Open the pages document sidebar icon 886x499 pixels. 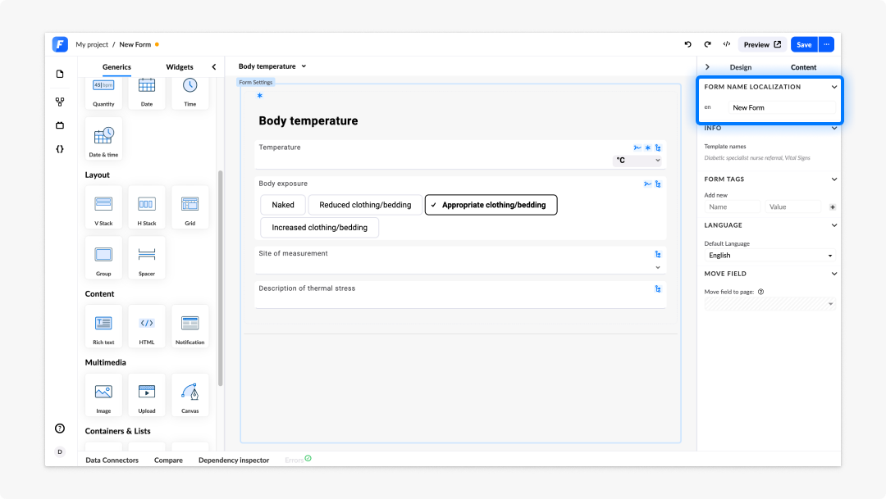pos(60,74)
